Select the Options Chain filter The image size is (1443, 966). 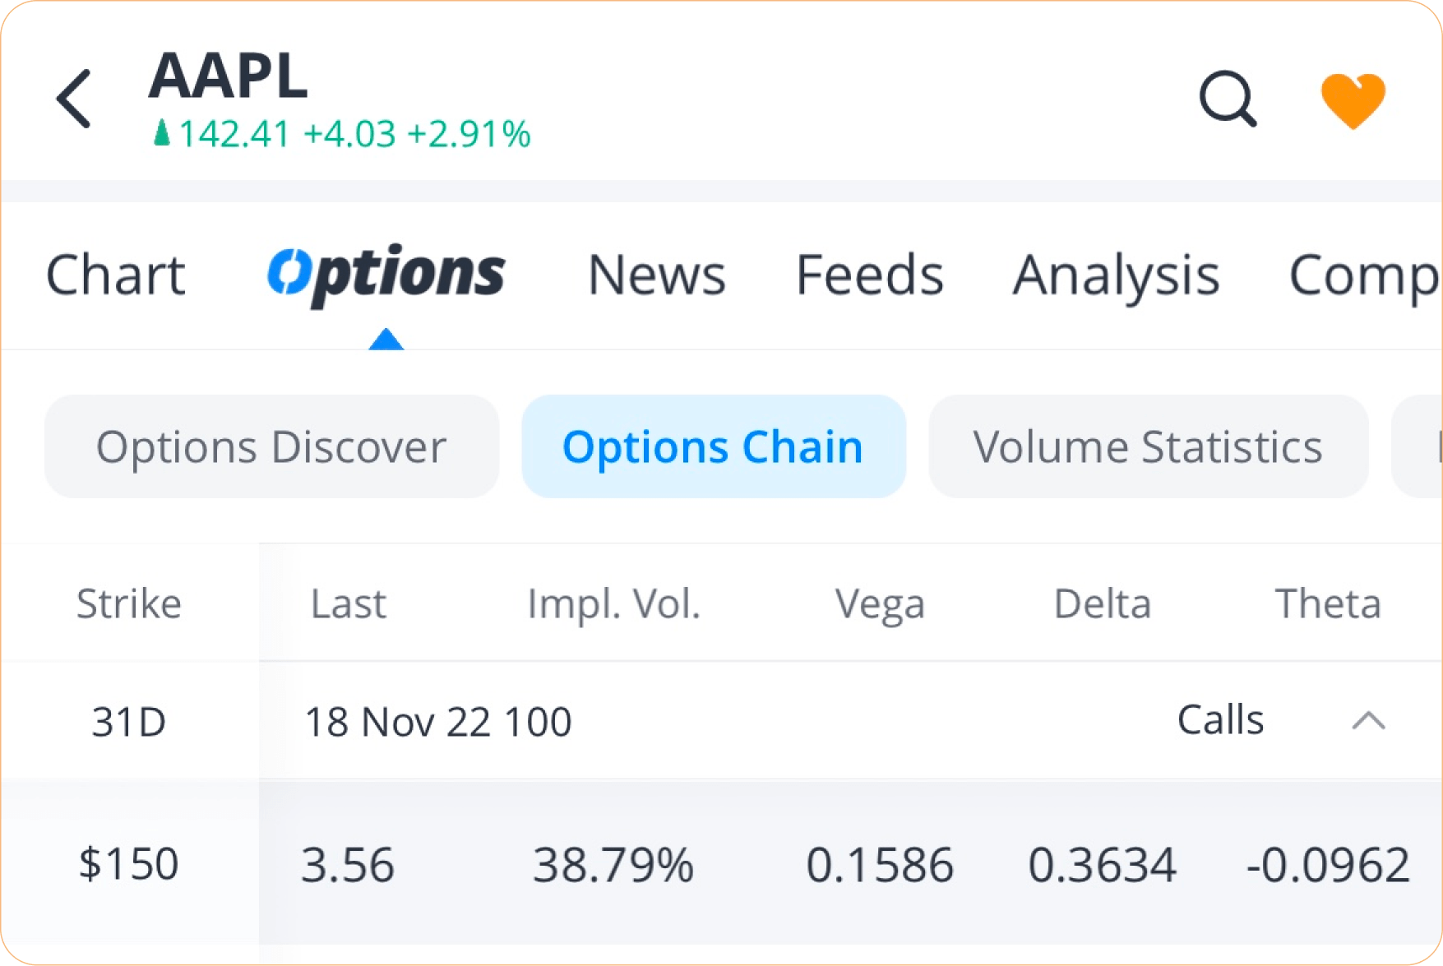712,446
